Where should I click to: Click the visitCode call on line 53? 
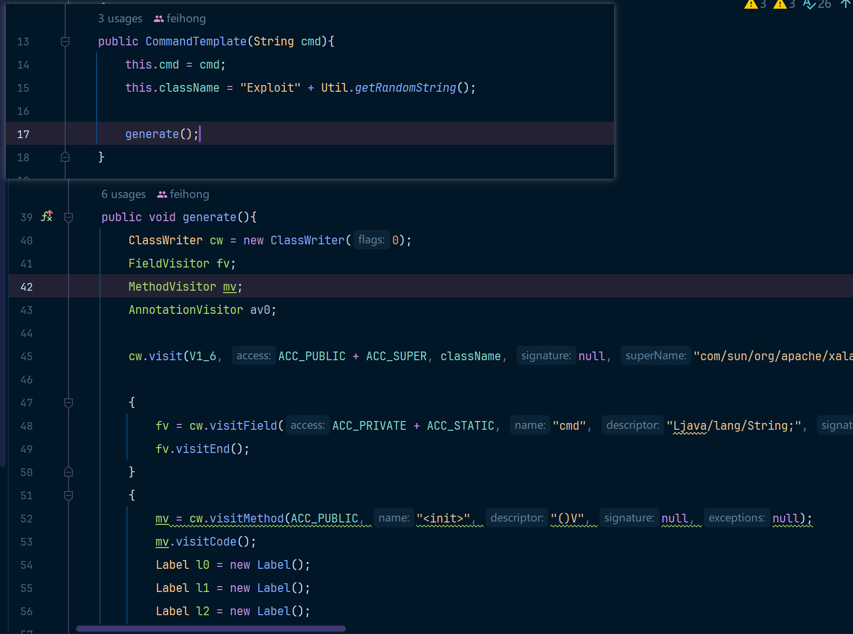click(x=206, y=542)
